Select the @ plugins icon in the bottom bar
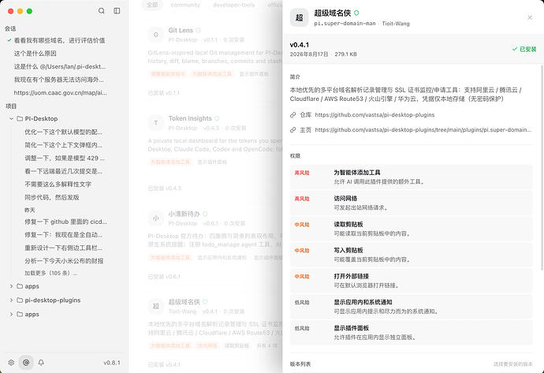Image resolution: width=544 pixels, height=373 pixels. (x=26, y=363)
